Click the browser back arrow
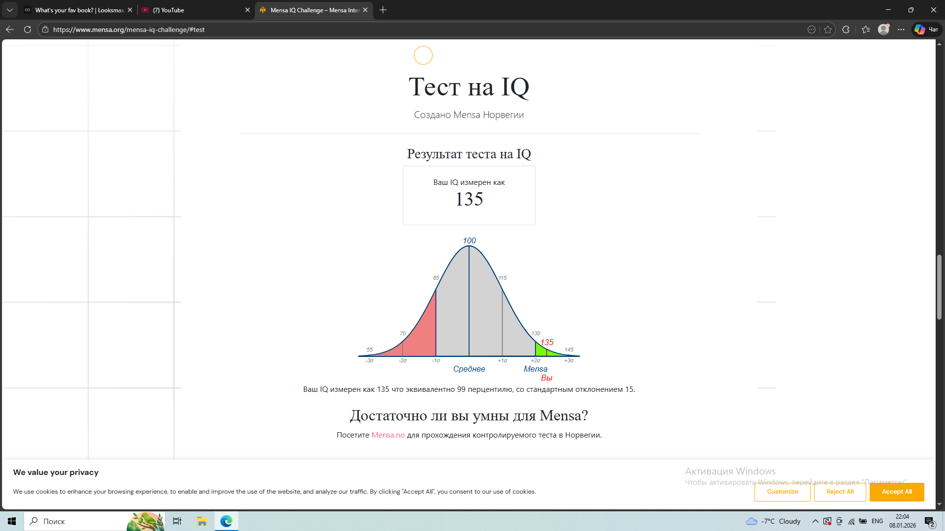The image size is (945, 531). tap(10, 29)
